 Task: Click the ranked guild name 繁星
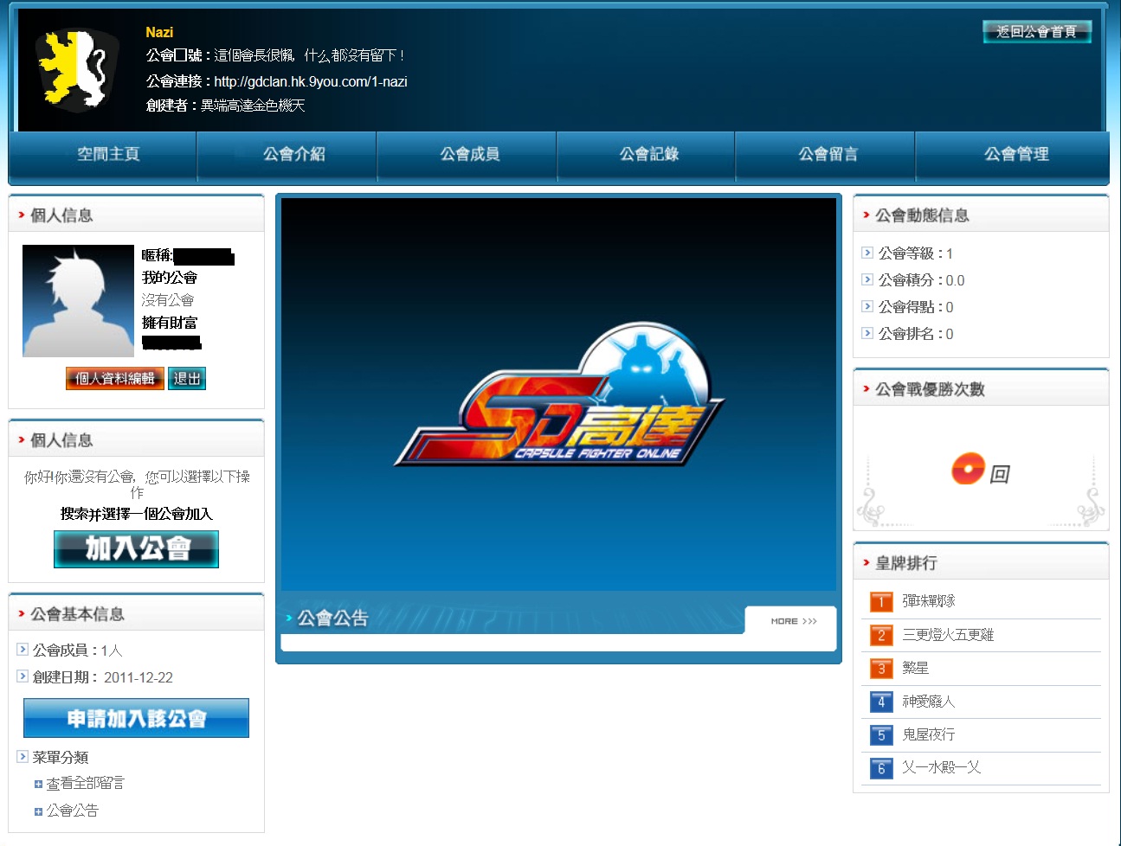[x=915, y=668]
